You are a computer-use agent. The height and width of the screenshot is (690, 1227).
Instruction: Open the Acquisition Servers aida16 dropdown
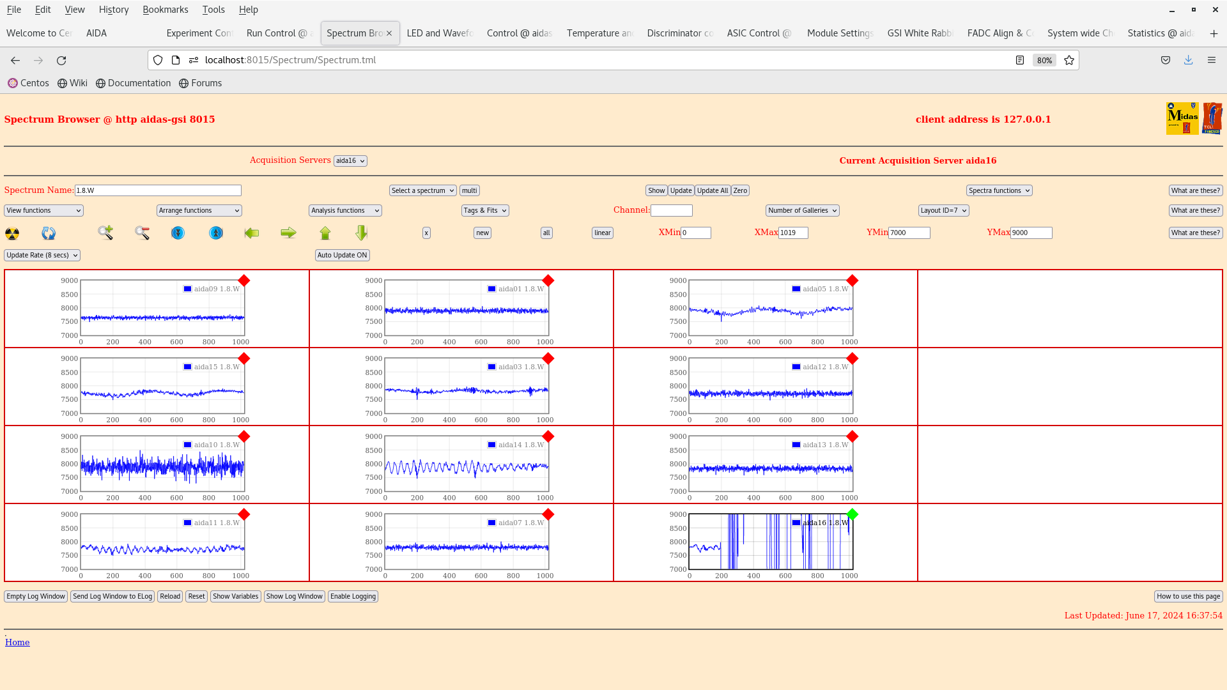[350, 161]
